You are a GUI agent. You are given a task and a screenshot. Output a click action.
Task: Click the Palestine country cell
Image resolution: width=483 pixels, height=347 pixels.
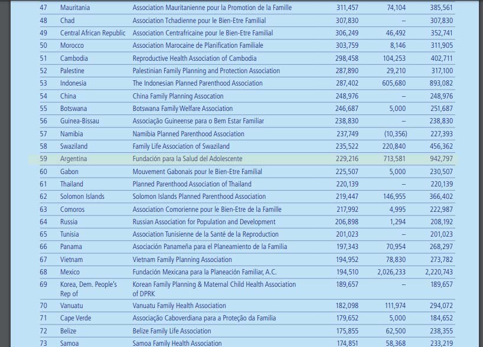pyautogui.click(x=73, y=71)
